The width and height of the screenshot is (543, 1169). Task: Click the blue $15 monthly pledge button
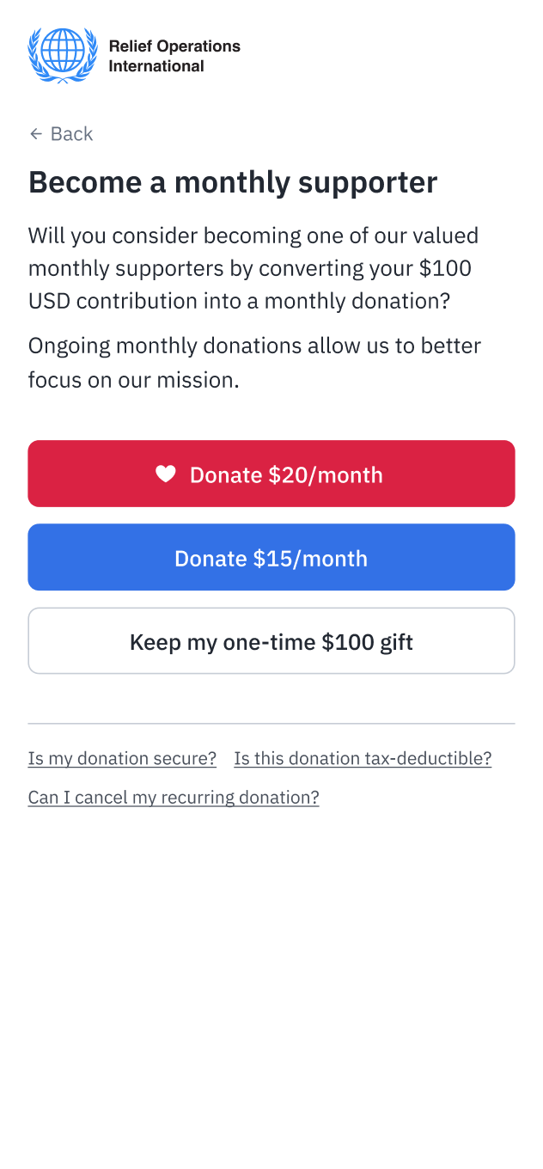coord(271,557)
